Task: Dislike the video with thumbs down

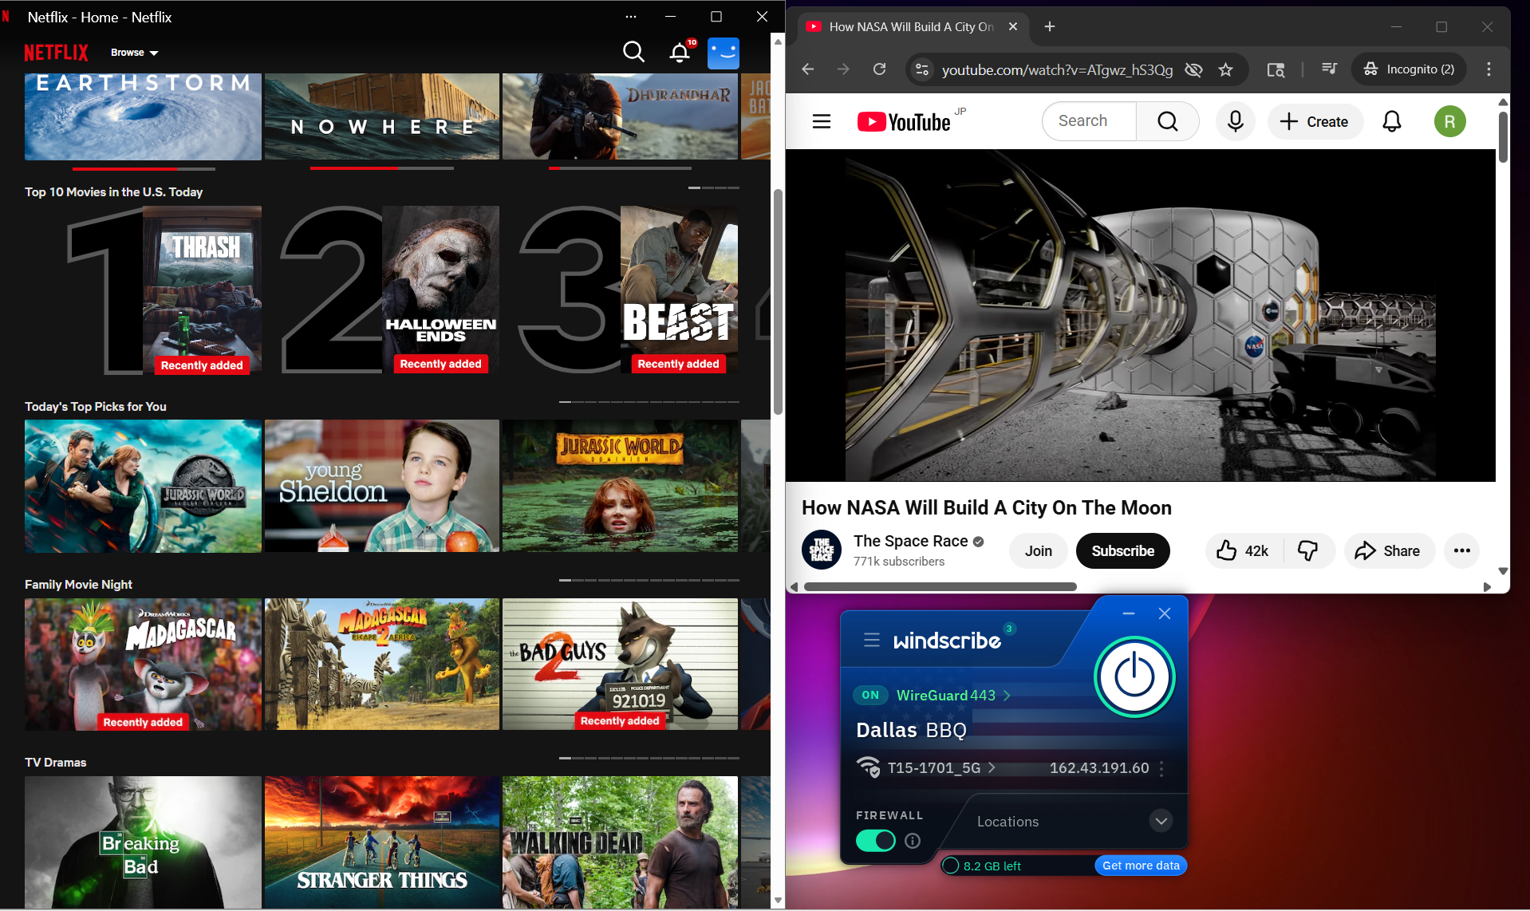Action: (1308, 550)
